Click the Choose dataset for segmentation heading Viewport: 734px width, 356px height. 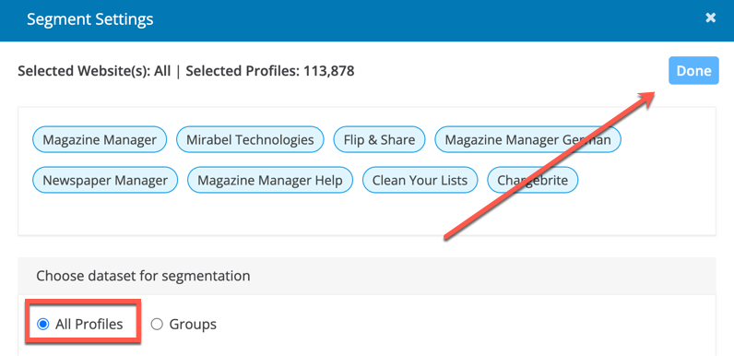click(143, 276)
